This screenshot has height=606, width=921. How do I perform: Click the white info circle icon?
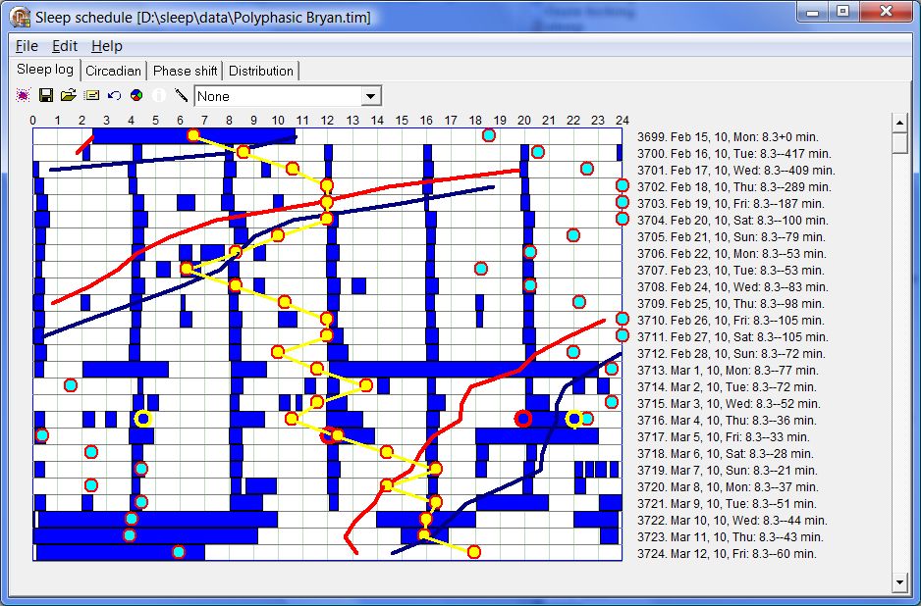coord(159,96)
